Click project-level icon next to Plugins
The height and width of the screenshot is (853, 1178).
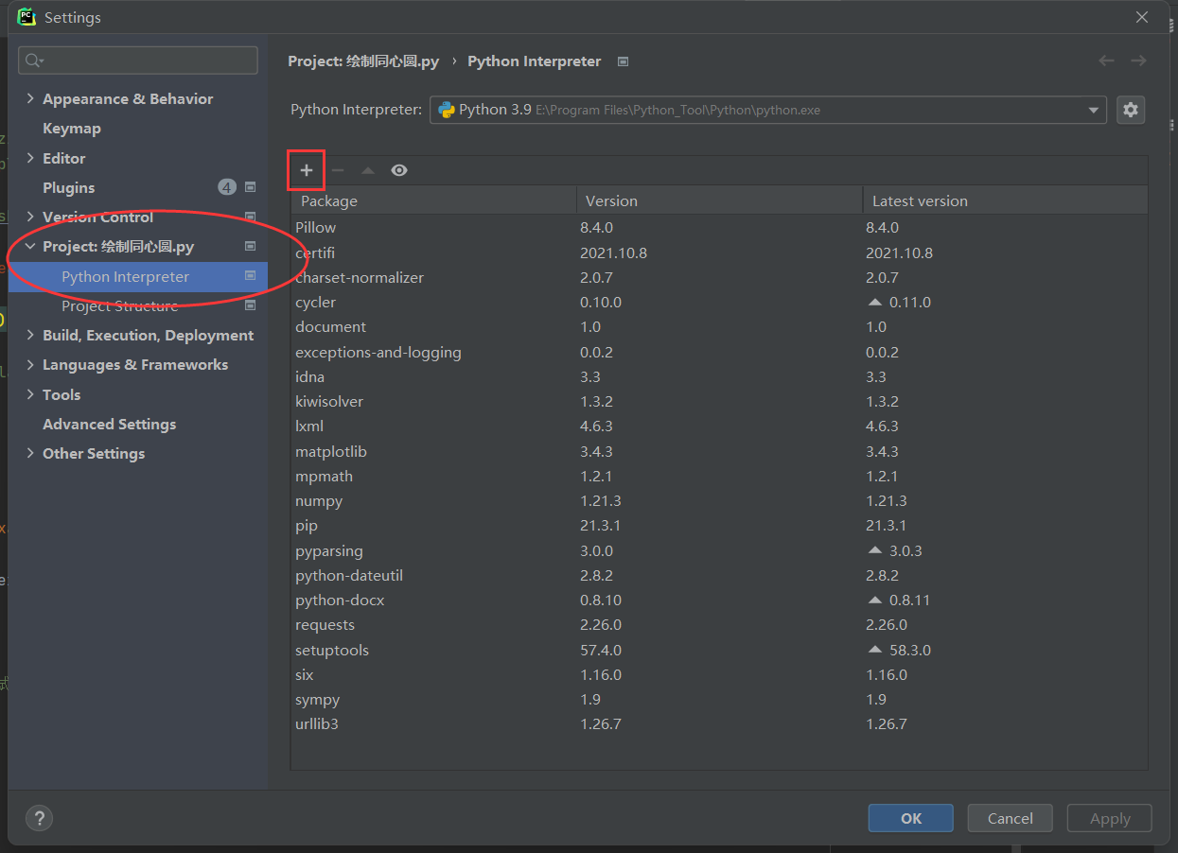tap(251, 187)
